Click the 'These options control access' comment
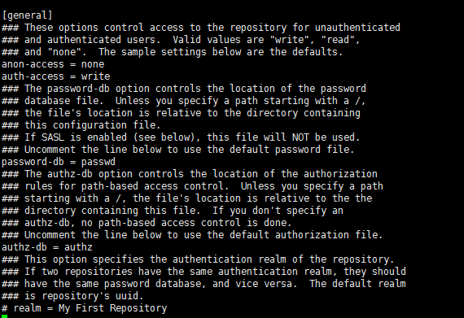This screenshot has width=464, height=318. click(x=201, y=28)
